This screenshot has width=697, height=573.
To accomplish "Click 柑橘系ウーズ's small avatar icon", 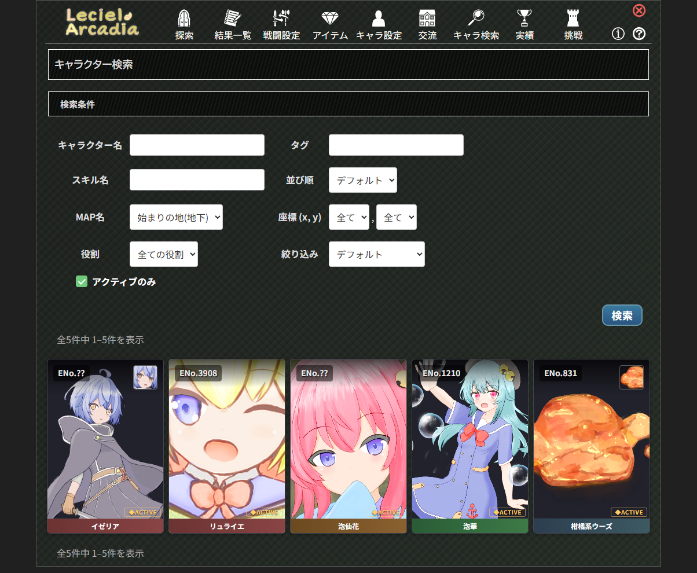I will 632,377.
